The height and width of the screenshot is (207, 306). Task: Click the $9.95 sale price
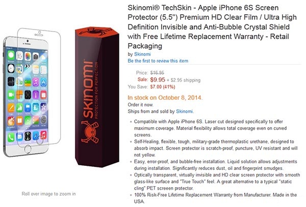(158, 79)
